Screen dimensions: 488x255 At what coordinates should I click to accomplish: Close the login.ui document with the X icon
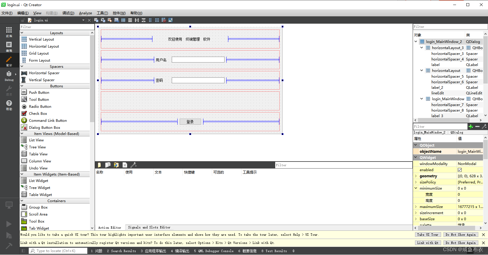(x=89, y=20)
